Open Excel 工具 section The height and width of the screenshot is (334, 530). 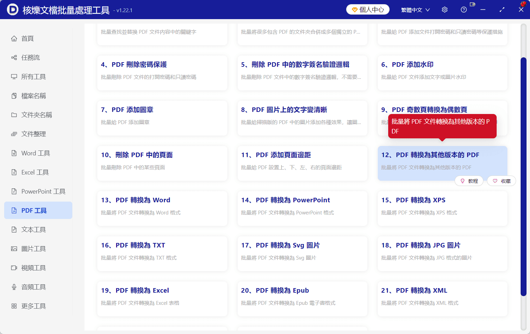click(x=38, y=172)
